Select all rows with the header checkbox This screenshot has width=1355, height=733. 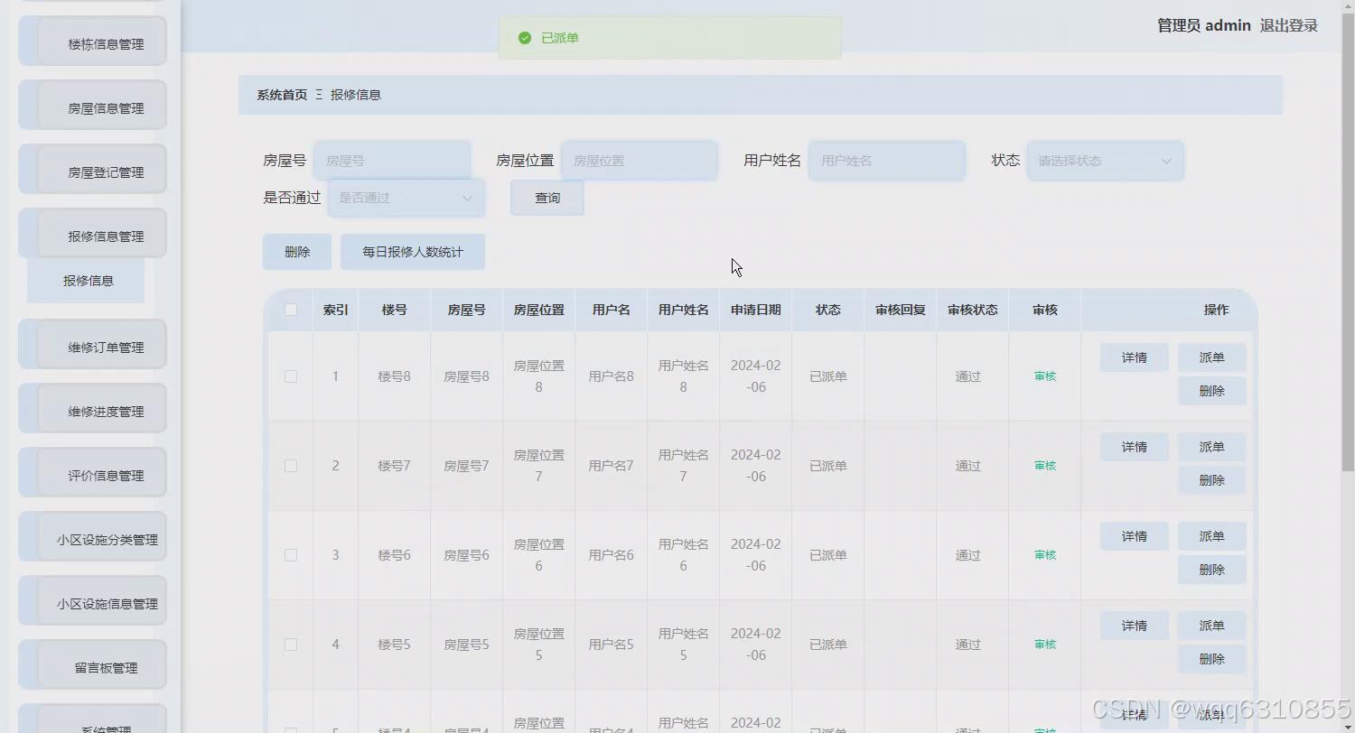290,309
